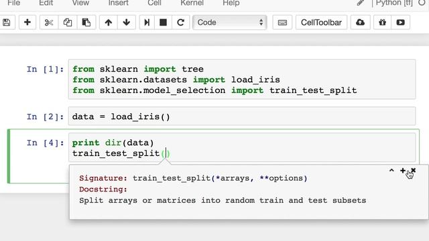Viewport: 429px width, 241px height.
Task: Save the notebook with the floppy disk icon
Action: 6,22
